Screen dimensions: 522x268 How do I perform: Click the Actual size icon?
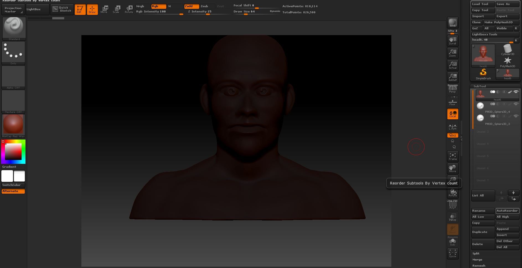coord(453,65)
